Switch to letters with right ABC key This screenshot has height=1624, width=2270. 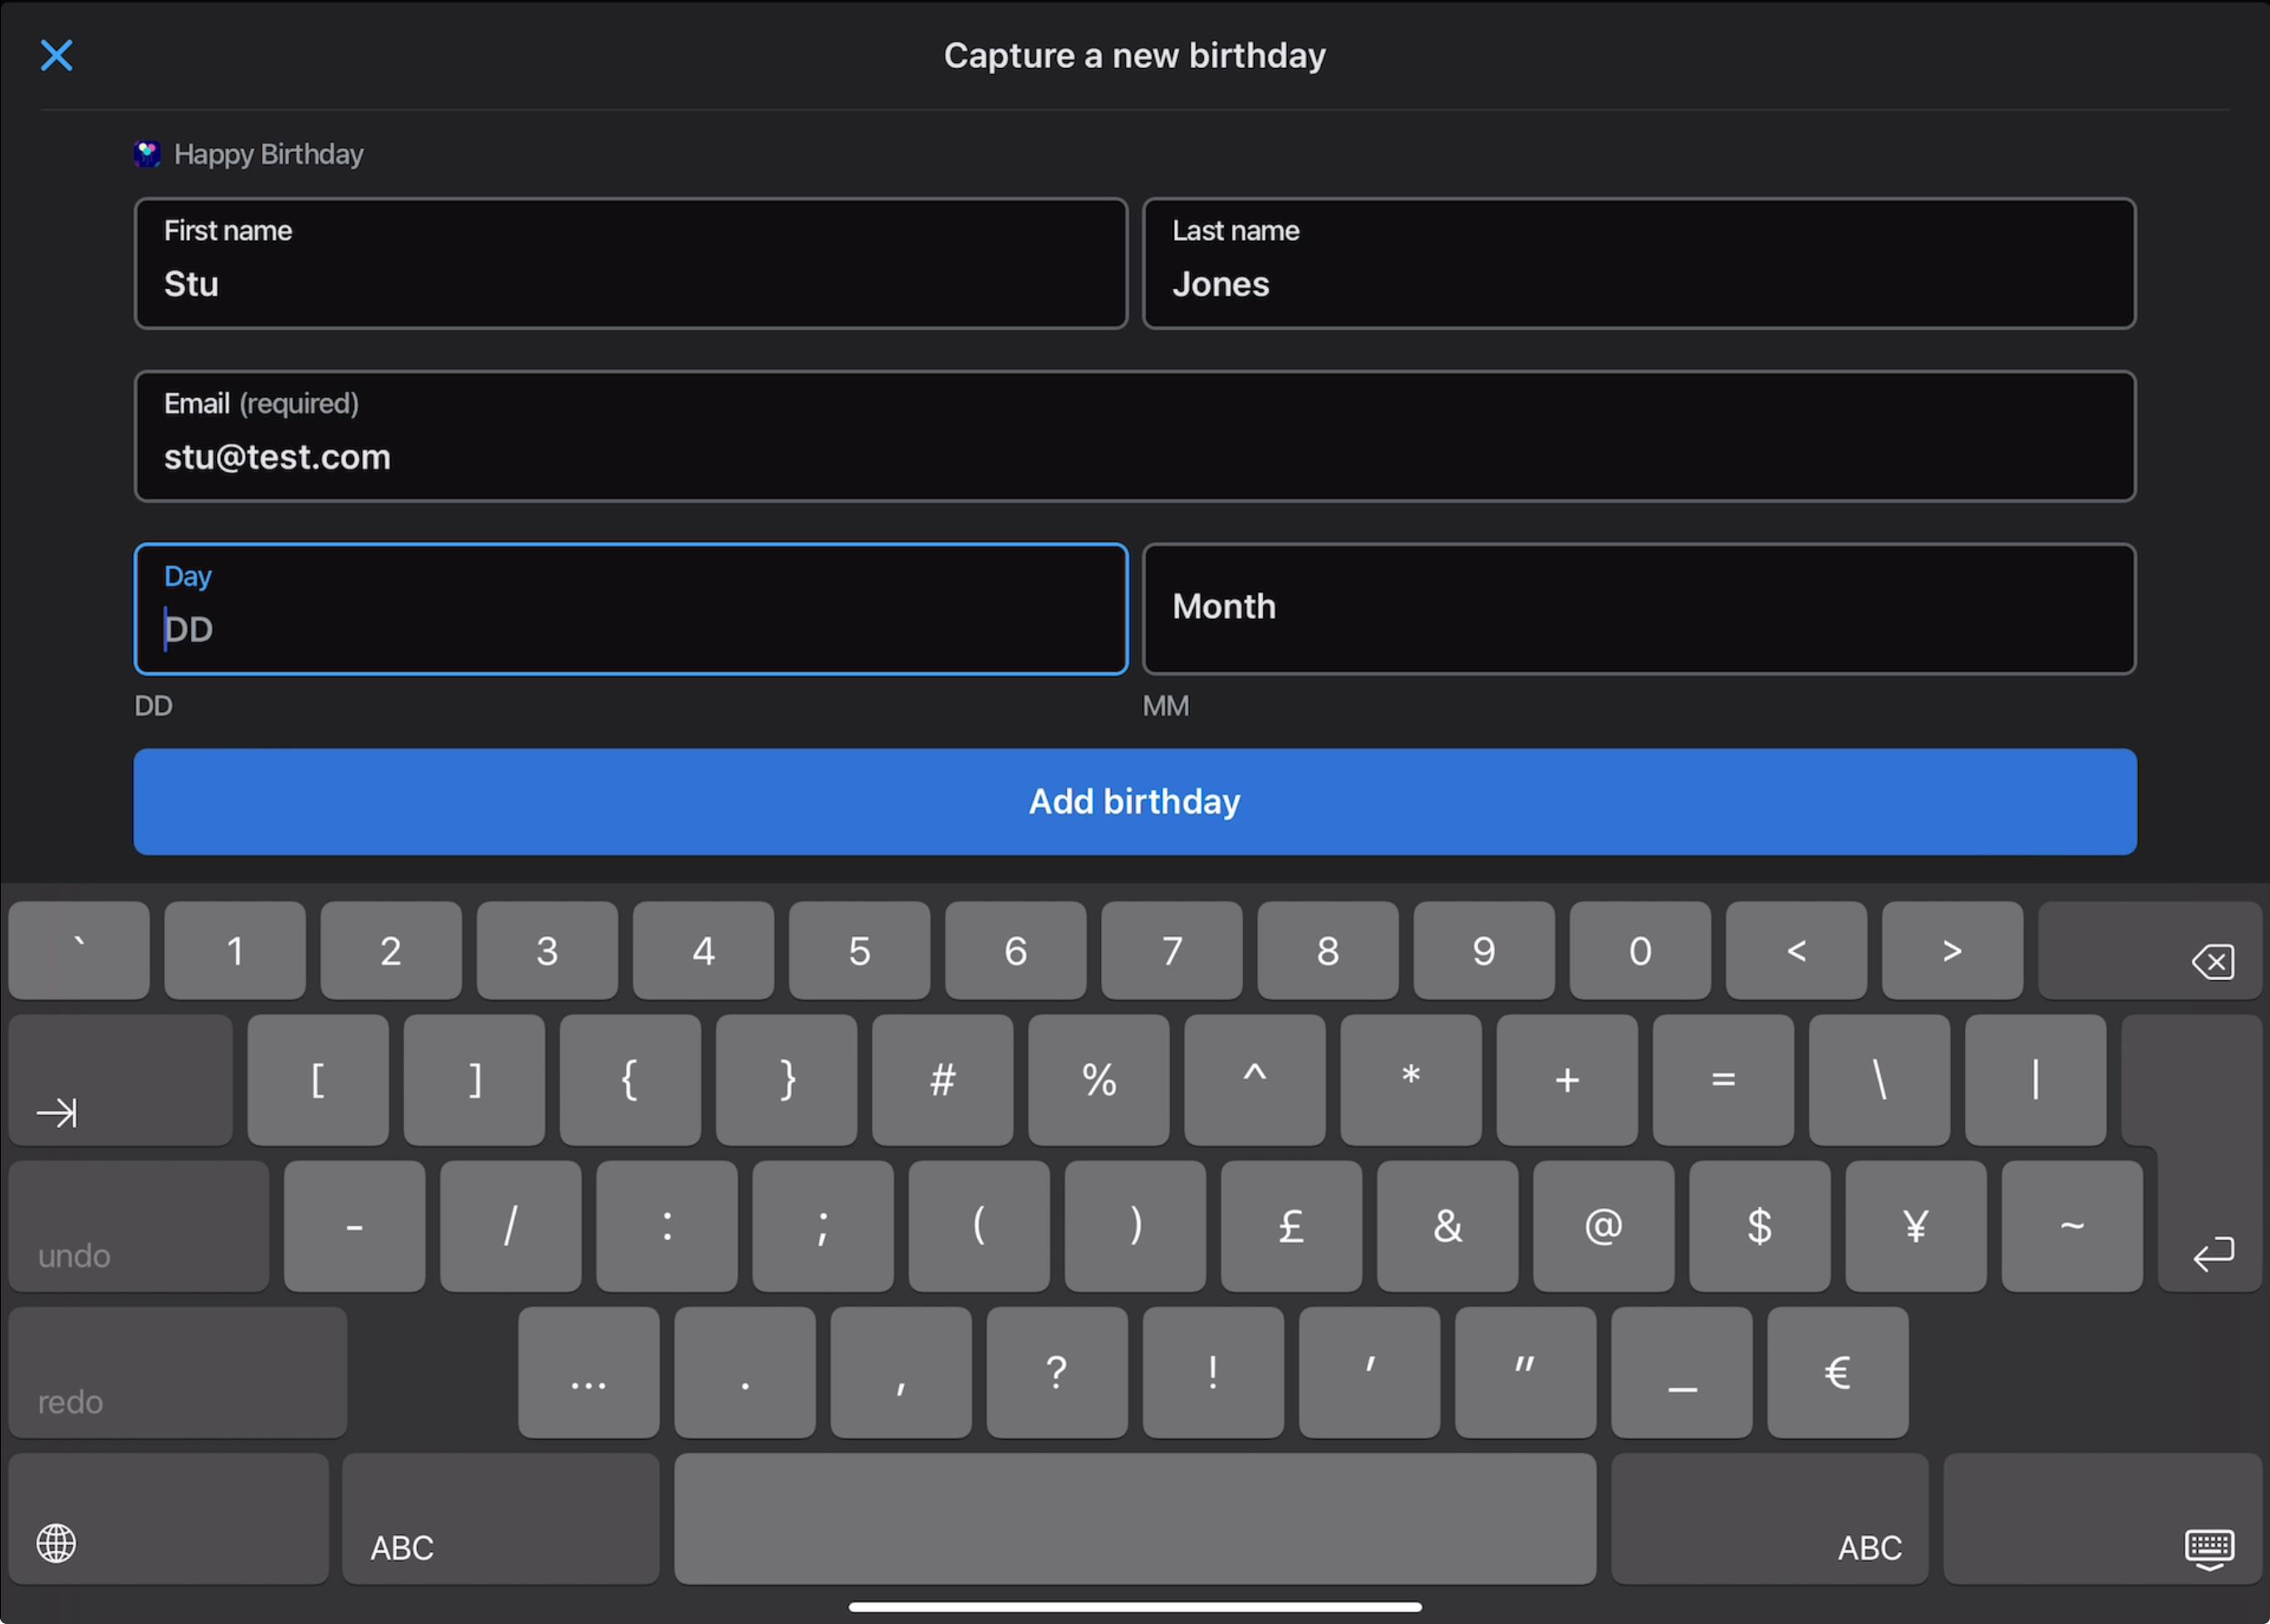click(x=1770, y=1519)
